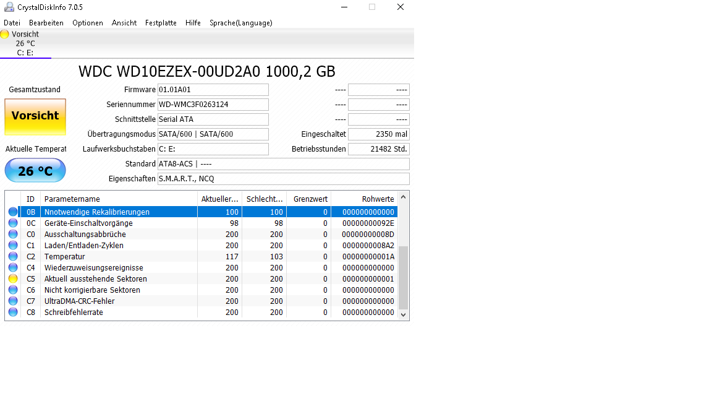The image size is (712, 401).
Task: Click yellow warning icon for Aktuell ausstehende Sektoren
Action: (13, 278)
